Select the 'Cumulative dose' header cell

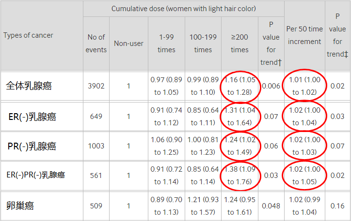pyautogui.click(x=183, y=9)
